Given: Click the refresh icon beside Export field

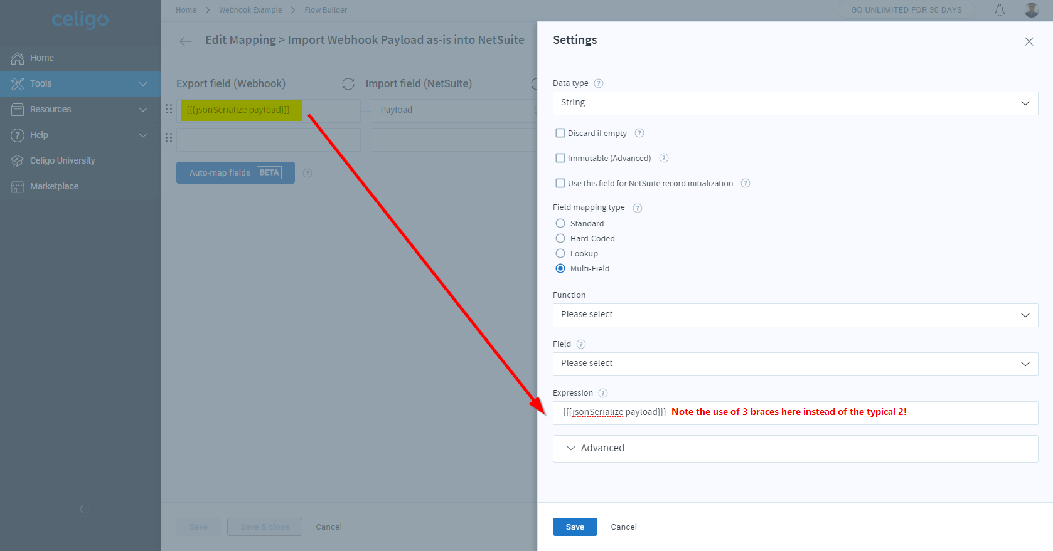Looking at the screenshot, I should (348, 84).
